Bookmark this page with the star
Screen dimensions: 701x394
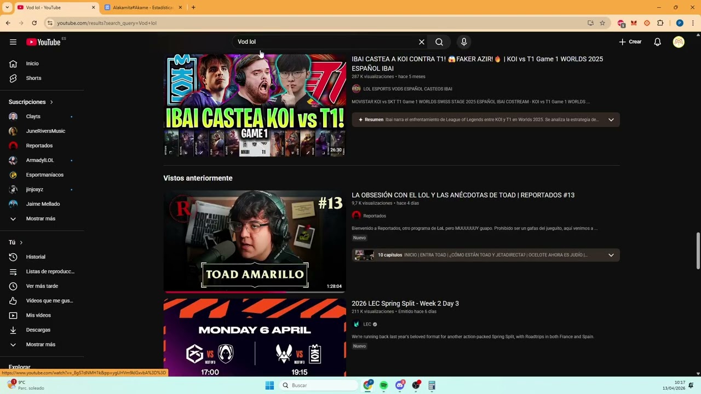pyautogui.click(x=602, y=23)
